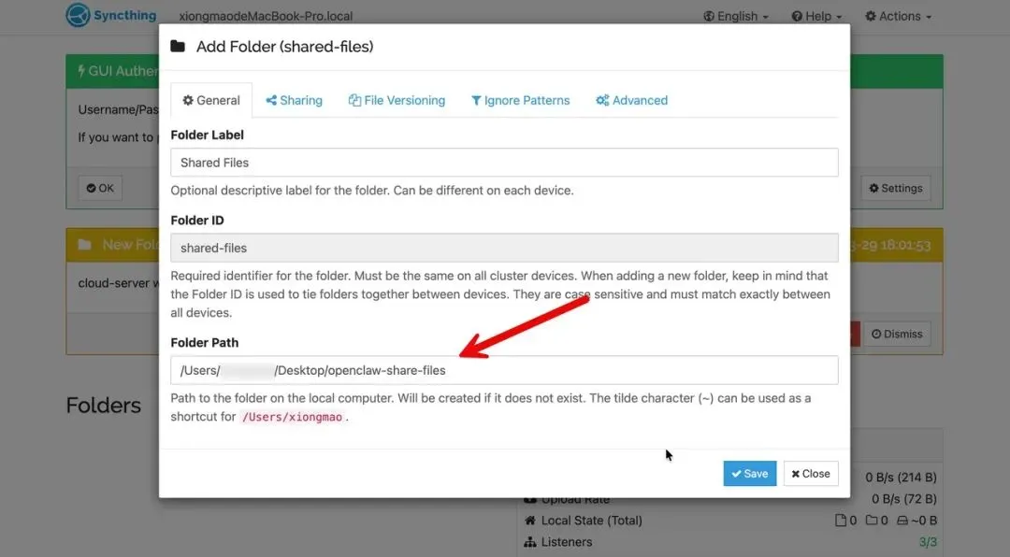Click the gear icon on General tab
This screenshot has height=557, width=1010.
coord(187,101)
